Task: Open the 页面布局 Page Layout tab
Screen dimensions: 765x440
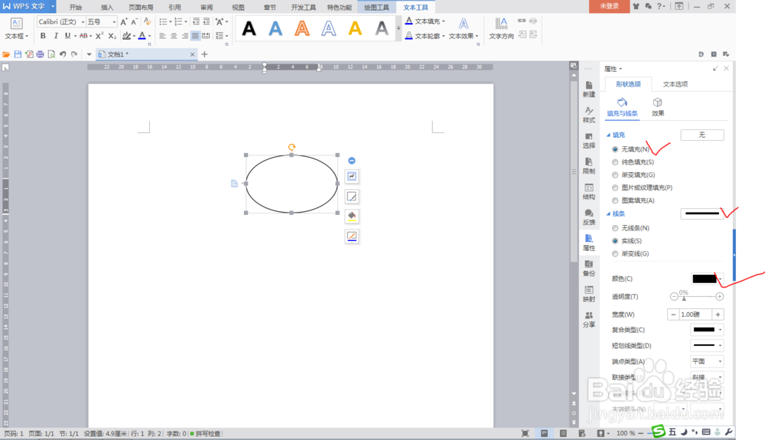Action: click(x=141, y=7)
